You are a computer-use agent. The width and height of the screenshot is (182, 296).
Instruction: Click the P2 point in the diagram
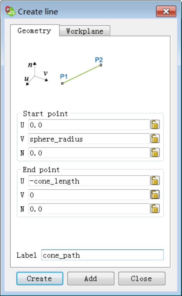coord(101,65)
